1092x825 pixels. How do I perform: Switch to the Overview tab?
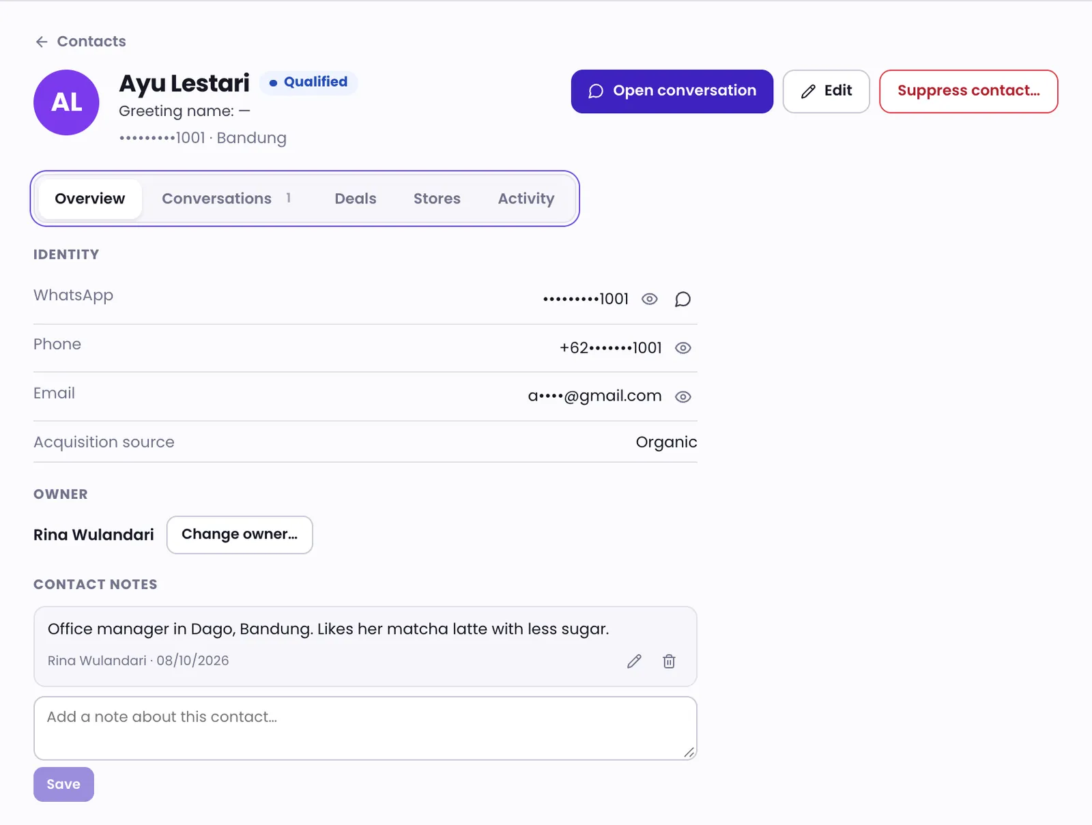point(90,199)
